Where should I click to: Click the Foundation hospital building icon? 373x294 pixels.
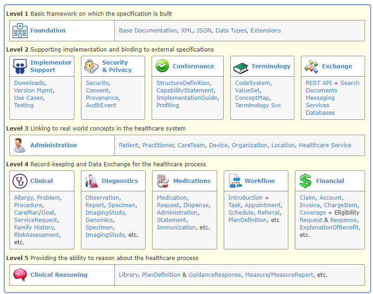click(x=20, y=31)
